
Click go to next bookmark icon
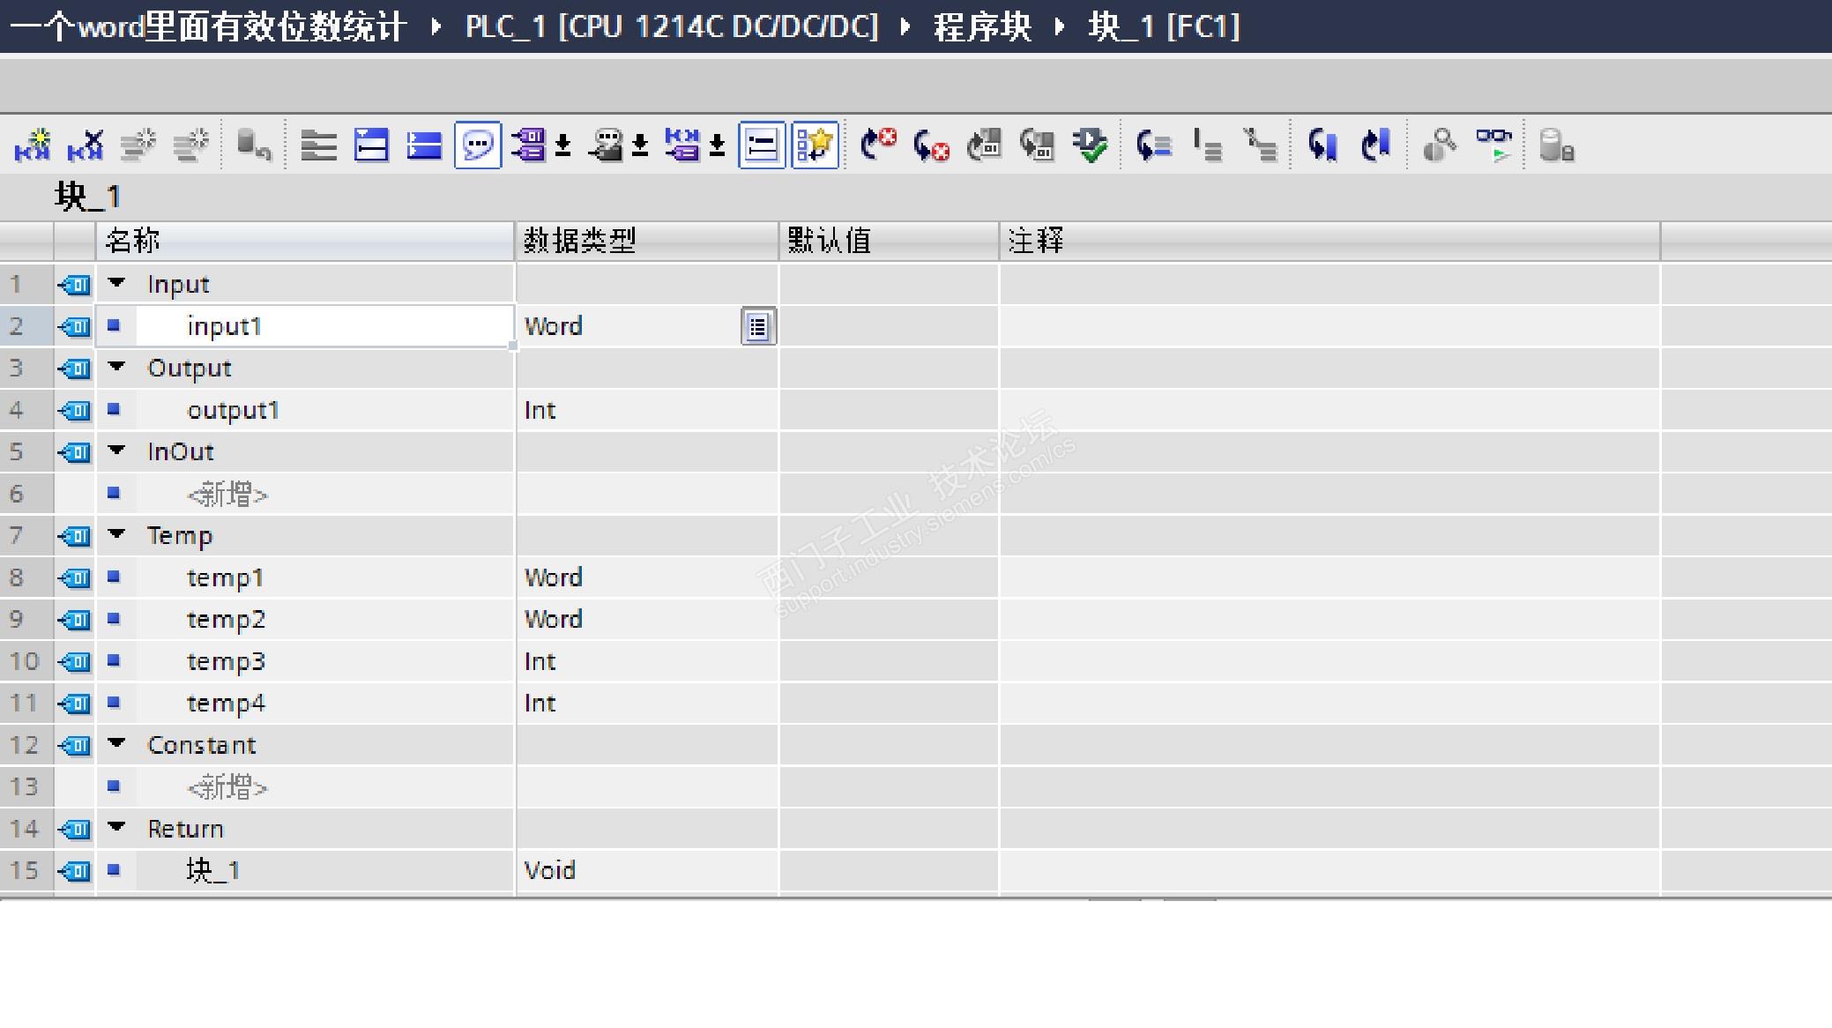(x=1322, y=145)
